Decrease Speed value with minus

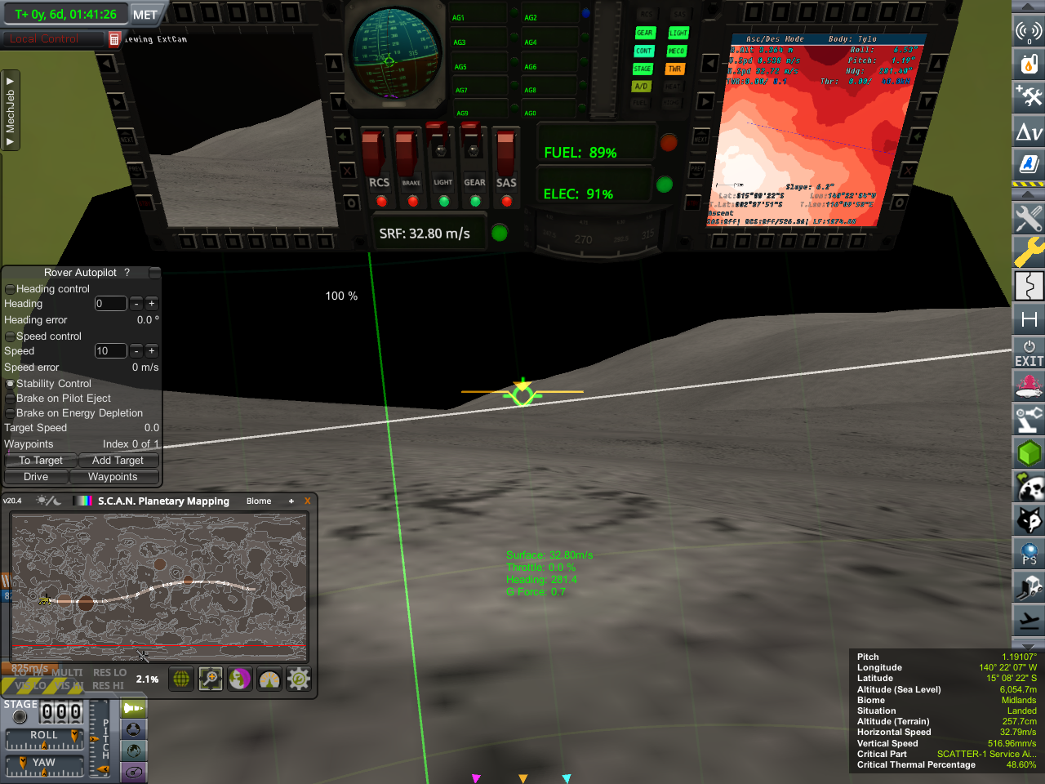[x=136, y=351]
